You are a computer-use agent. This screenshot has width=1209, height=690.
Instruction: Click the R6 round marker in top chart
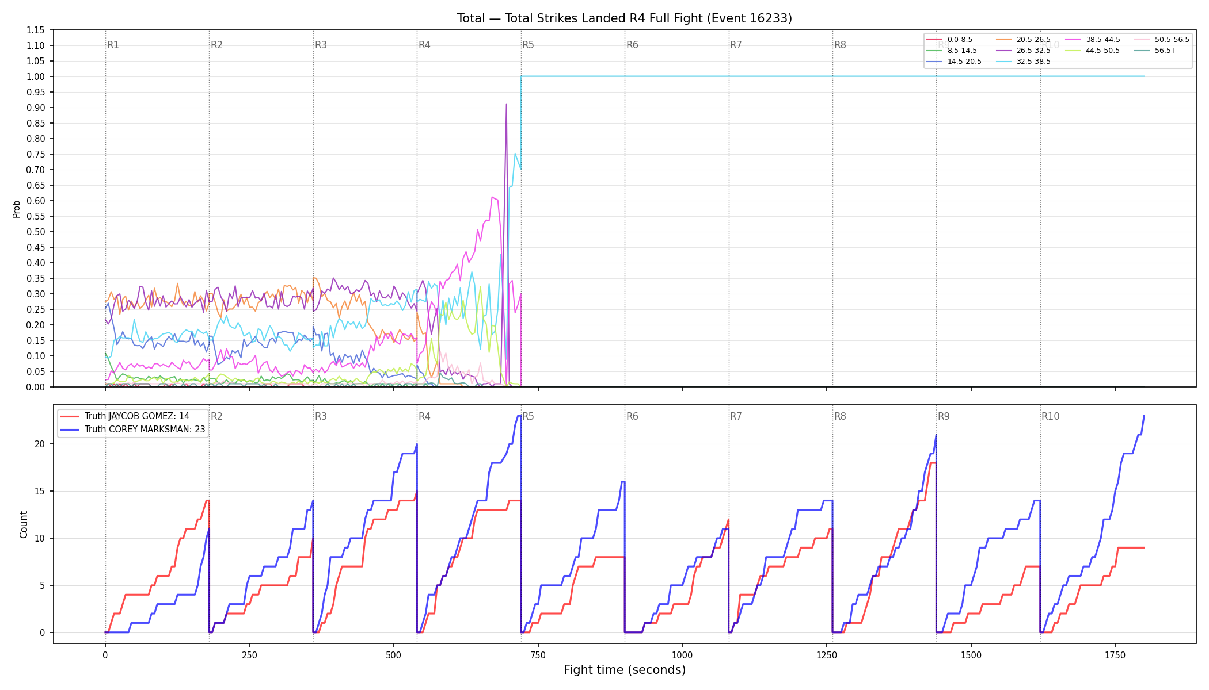click(x=632, y=45)
